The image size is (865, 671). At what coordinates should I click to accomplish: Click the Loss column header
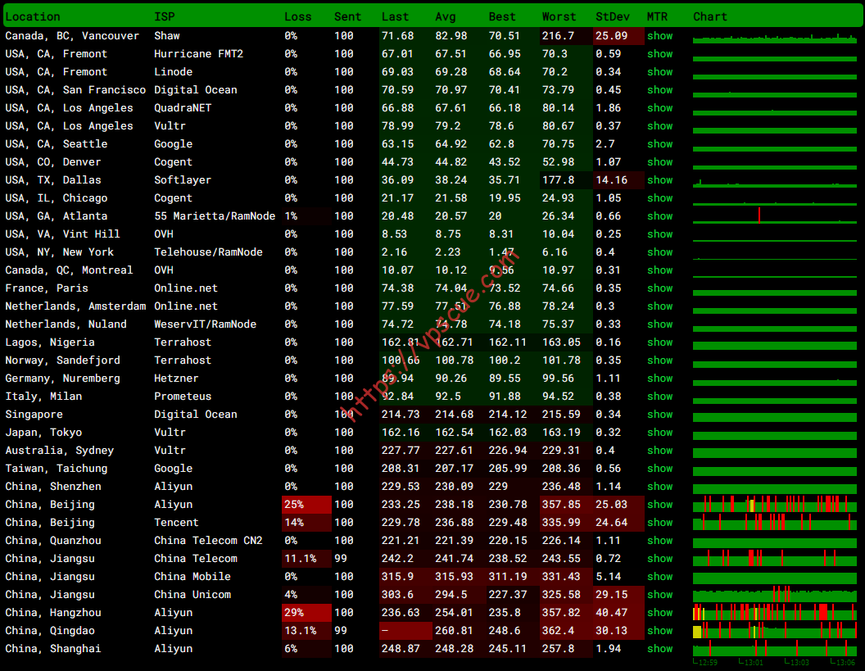click(298, 16)
